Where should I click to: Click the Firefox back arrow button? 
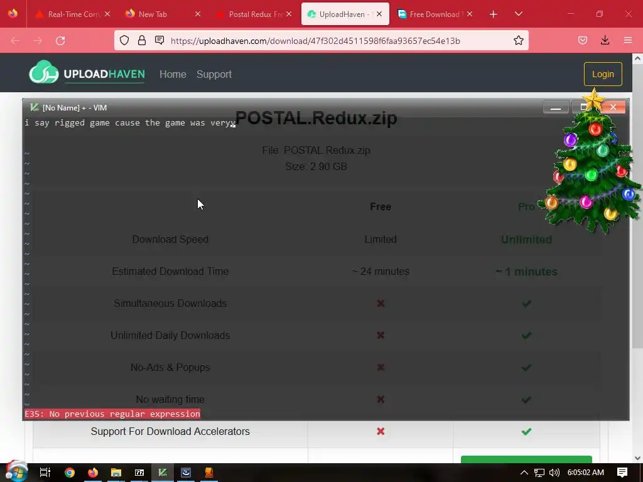[x=15, y=41]
